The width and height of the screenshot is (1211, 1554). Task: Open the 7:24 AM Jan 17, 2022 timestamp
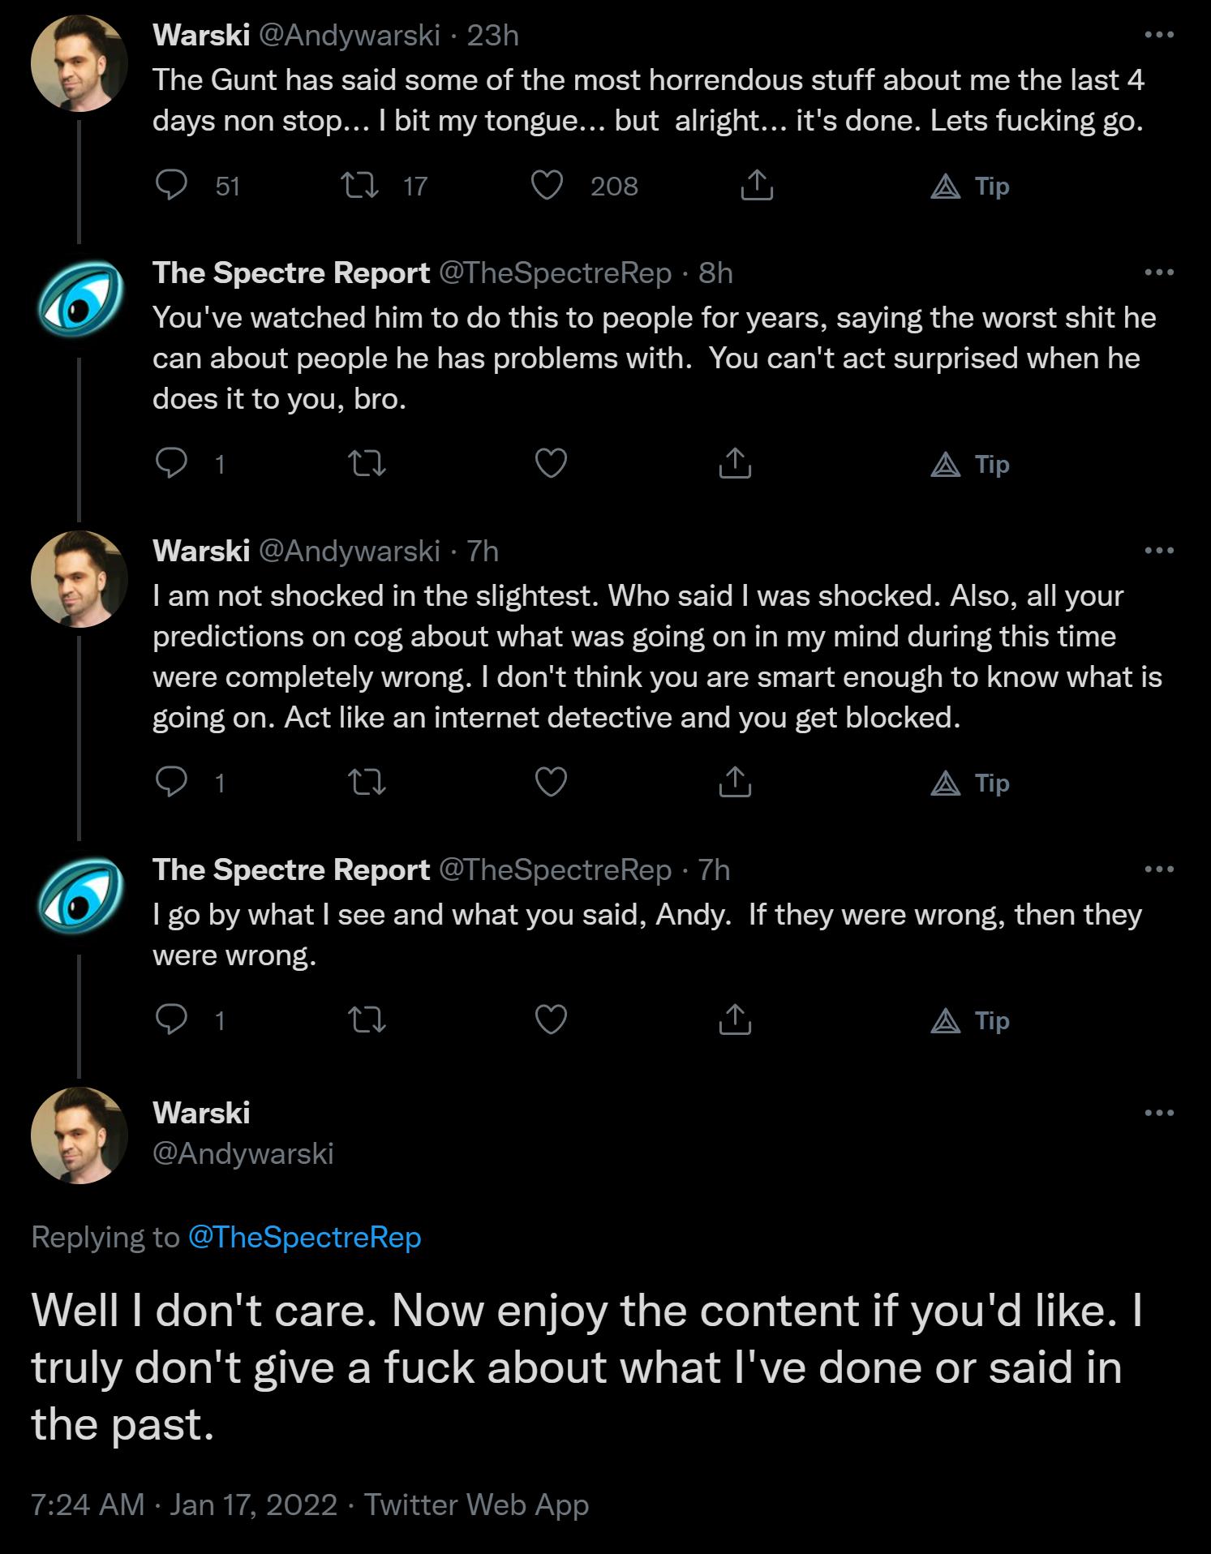tap(184, 1505)
